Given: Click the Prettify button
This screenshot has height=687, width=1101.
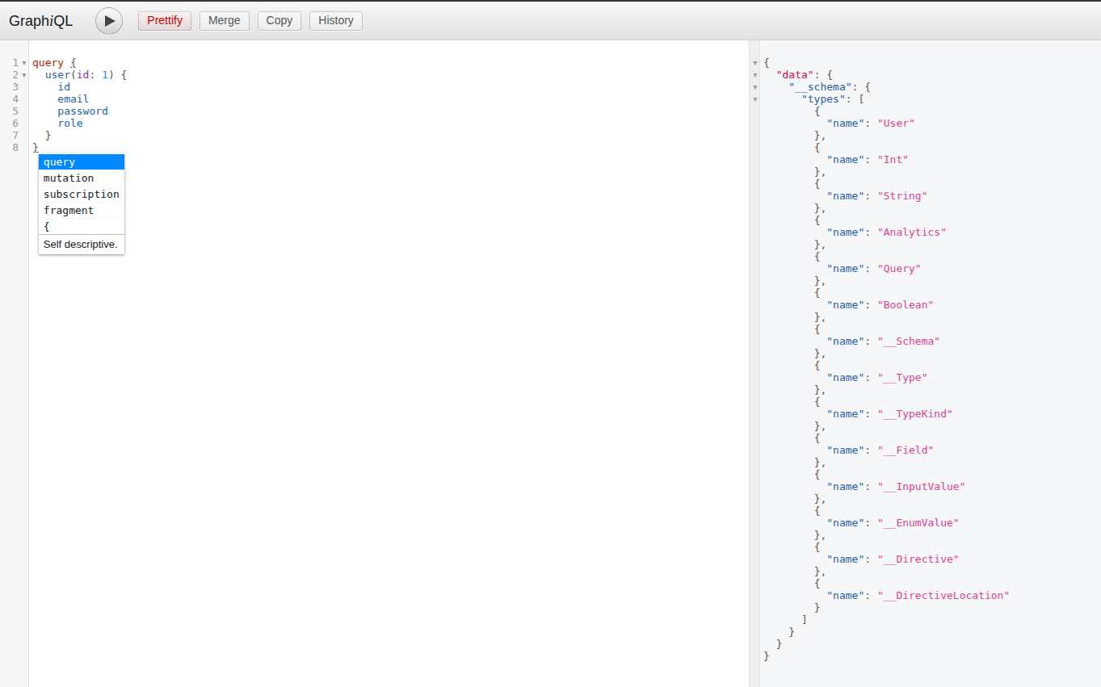Looking at the screenshot, I should pyautogui.click(x=164, y=20).
